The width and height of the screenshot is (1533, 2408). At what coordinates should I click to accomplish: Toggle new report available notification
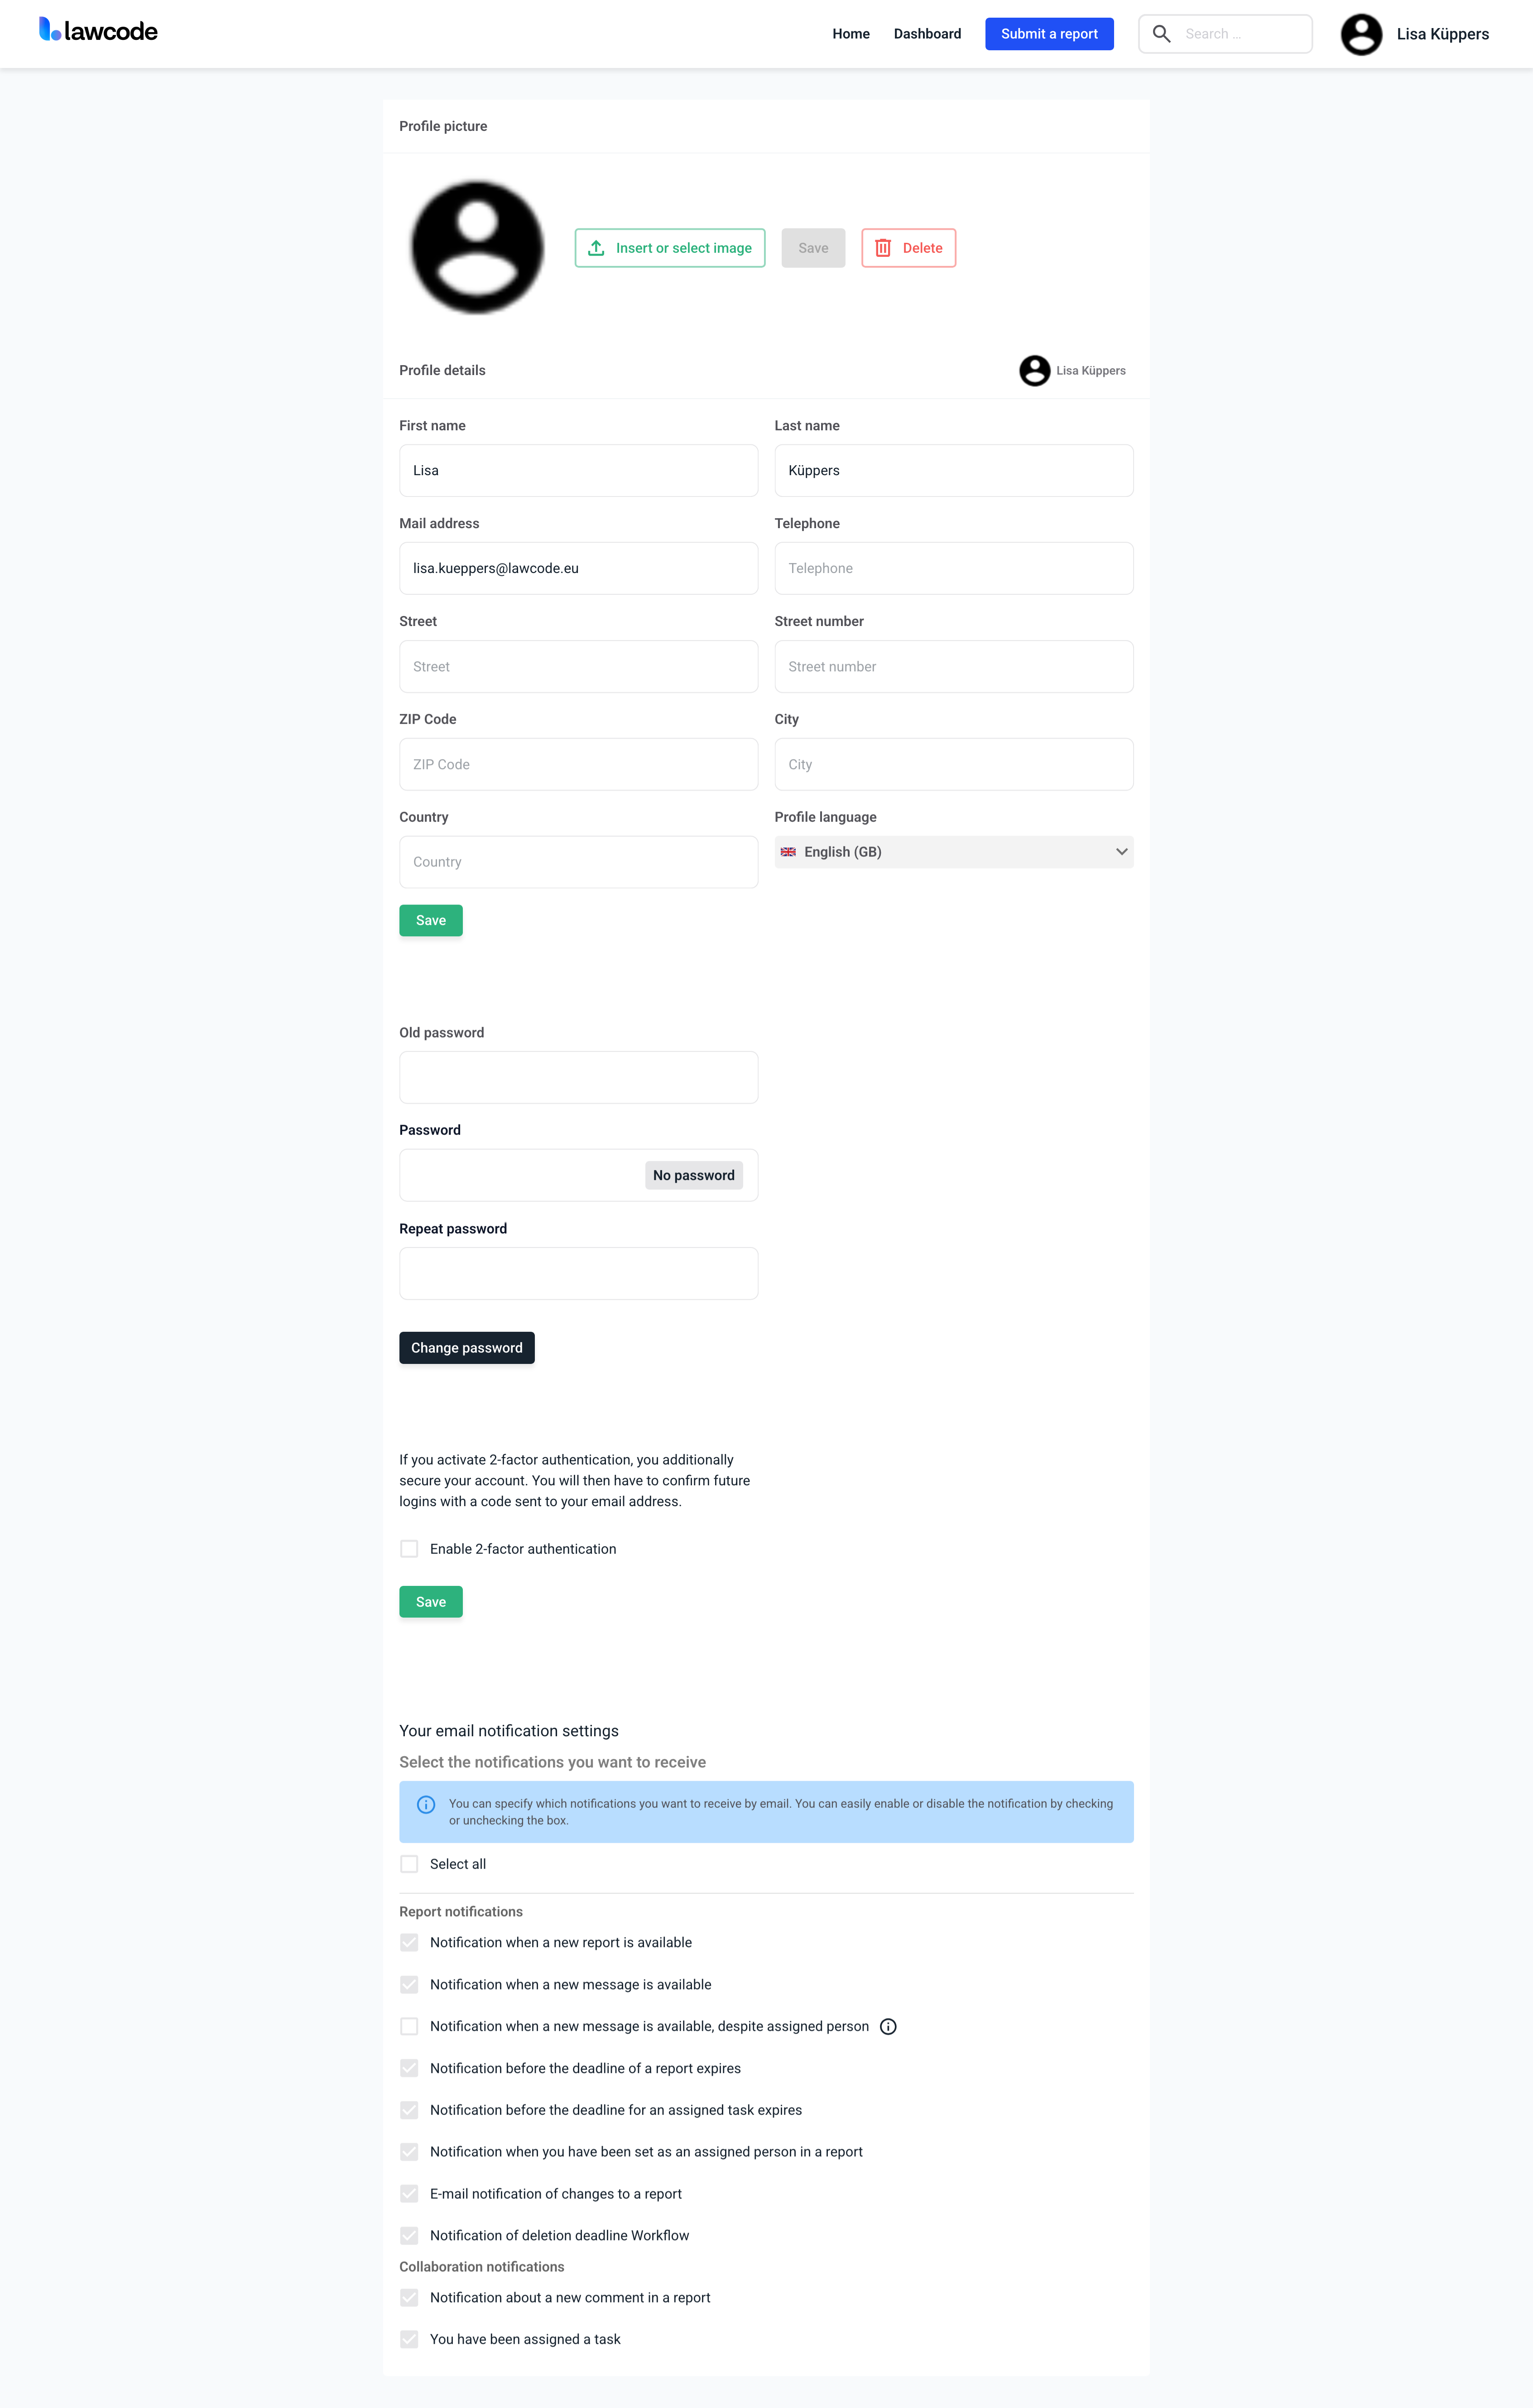click(409, 1942)
